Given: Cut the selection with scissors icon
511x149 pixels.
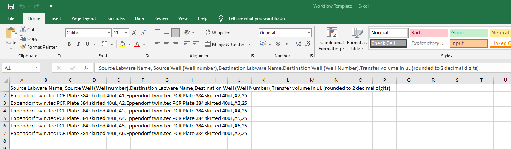Looking at the screenshot, I should [27, 29].
